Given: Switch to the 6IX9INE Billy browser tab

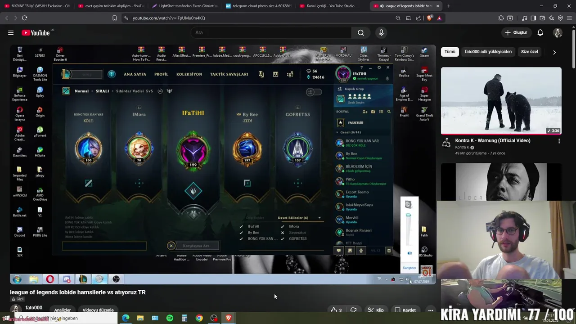Looking at the screenshot, I should [37, 6].
